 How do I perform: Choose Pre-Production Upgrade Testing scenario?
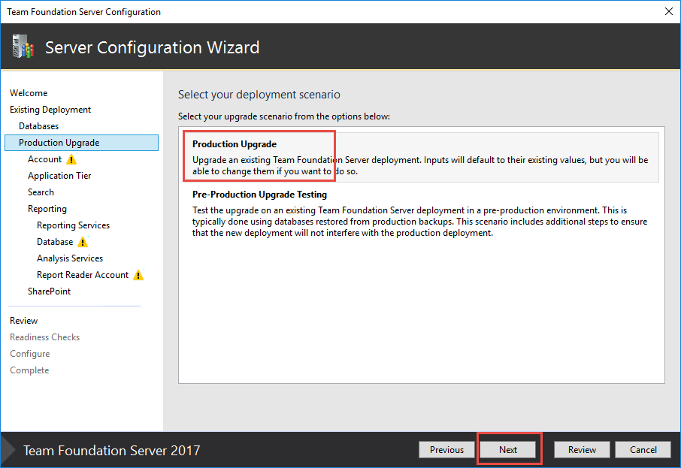259,195
